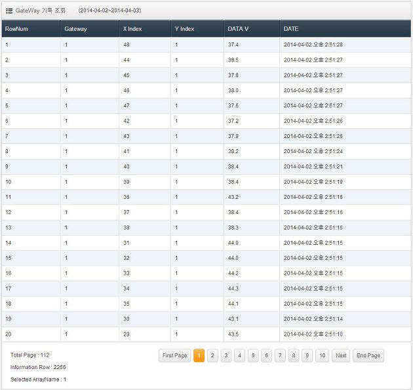Click DATA V value 44.1
The image size is (413, 390).
coord(233,304)
